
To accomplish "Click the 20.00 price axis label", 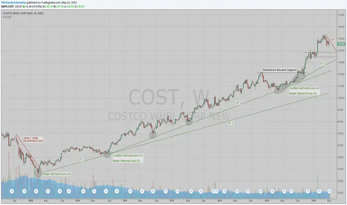I will coord(341,193).
